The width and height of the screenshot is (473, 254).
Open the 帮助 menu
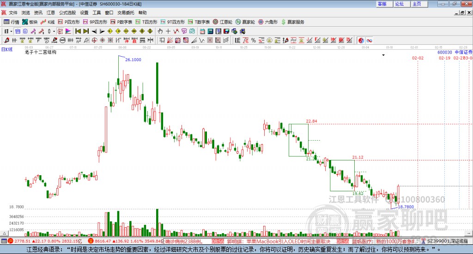[142, 12]
